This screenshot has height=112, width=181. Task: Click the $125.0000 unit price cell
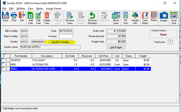click(104, 65)
